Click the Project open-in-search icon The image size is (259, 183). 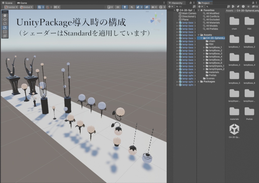coord(228,6)
